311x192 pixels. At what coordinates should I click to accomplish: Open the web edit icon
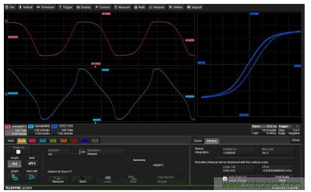32,177
